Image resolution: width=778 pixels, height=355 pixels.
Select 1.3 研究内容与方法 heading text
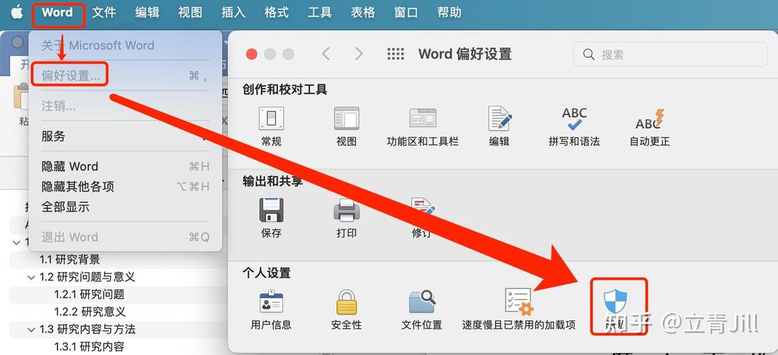click(x=87, y=329)
